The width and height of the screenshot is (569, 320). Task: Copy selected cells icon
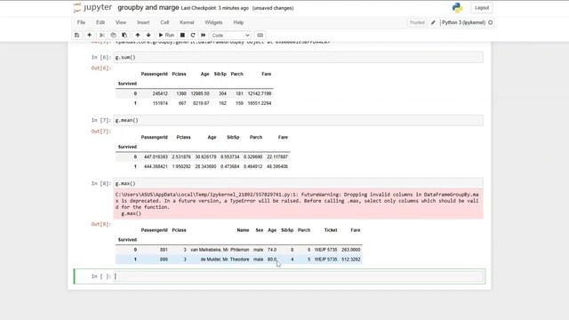(113, 36)
